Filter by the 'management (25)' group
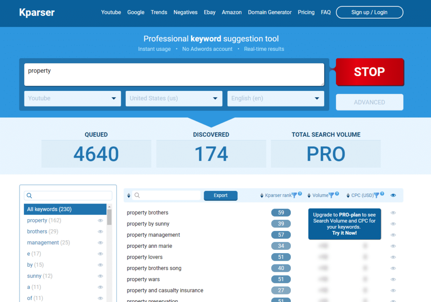The height and width of the screenshot is (302, 431). click(x=48, y=243)
